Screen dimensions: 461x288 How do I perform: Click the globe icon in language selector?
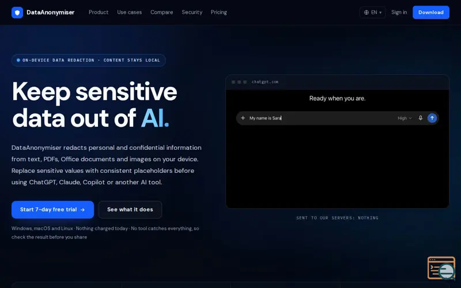(x=366, y=12)
